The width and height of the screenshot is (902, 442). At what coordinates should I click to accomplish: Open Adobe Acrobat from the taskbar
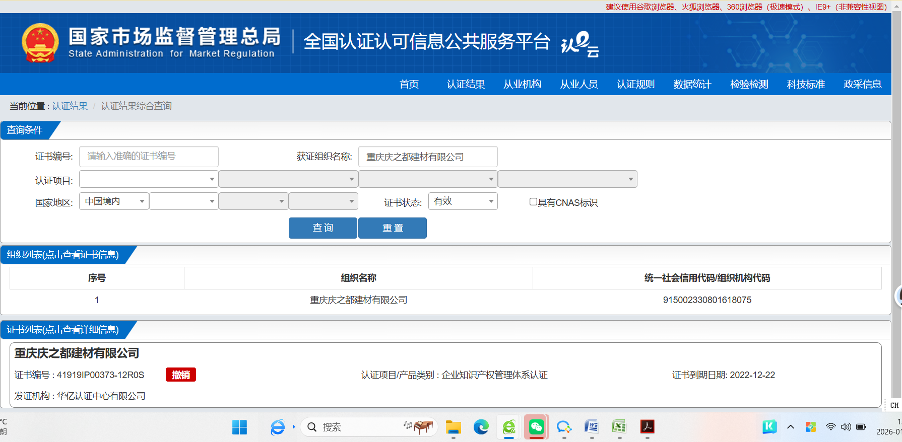(x=647, y=427)
